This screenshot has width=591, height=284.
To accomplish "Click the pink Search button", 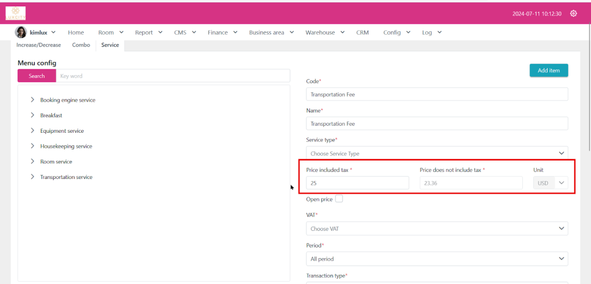I will coord(36,76).
